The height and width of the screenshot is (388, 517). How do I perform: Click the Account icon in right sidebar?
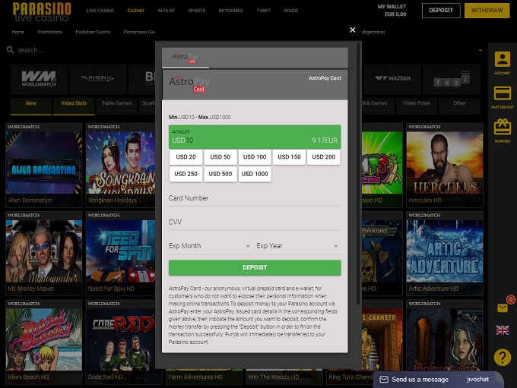(x=502, y=62)
